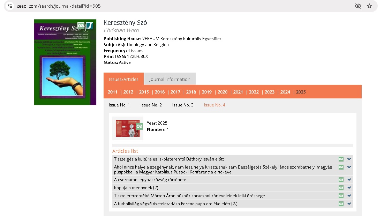Click the site information icon in address bar
This screenshot has height=216, width=384.
(10, 6)
